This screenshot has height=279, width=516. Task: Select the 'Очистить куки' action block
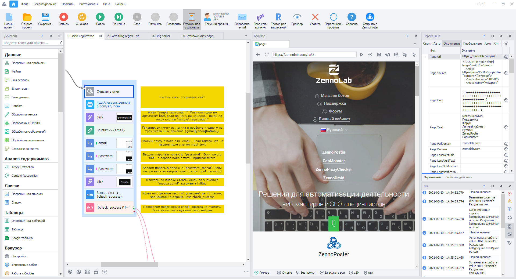coord(109,92)
